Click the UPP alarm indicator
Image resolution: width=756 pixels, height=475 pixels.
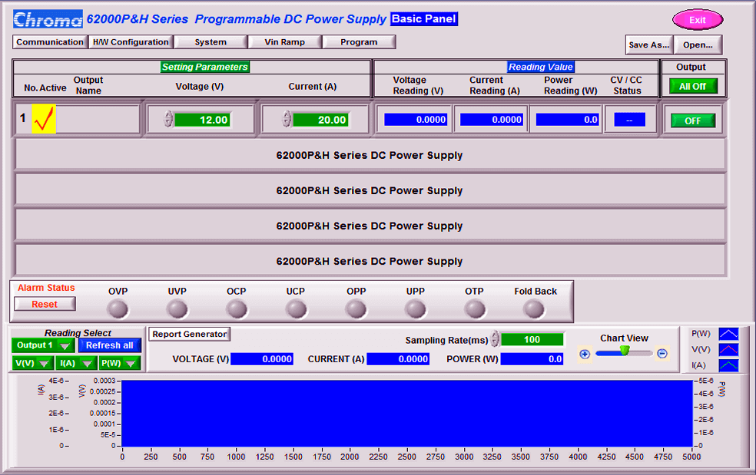tap(415, 308)
